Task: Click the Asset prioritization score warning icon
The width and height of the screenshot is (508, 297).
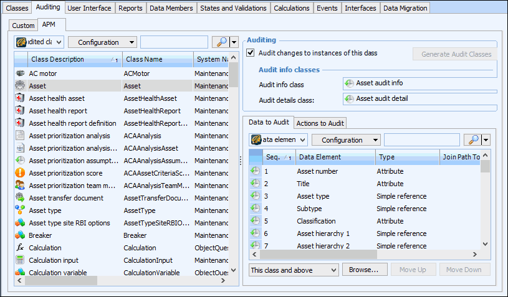Action: coord(20,173)
